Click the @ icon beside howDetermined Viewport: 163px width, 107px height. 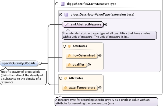click(x=69, y=55)
